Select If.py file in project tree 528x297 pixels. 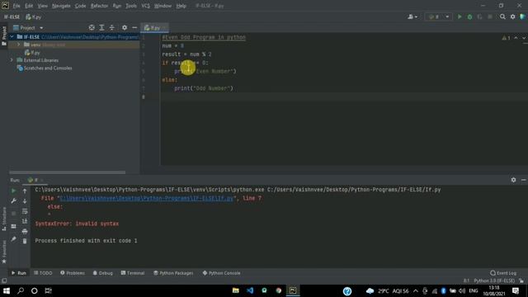[x=32, y=53]
